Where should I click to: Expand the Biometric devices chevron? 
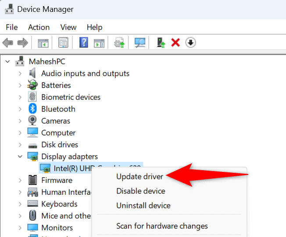pos(20,97)
